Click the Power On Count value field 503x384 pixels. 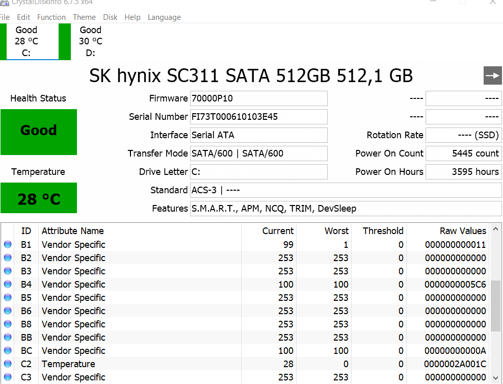click(464, 153)
